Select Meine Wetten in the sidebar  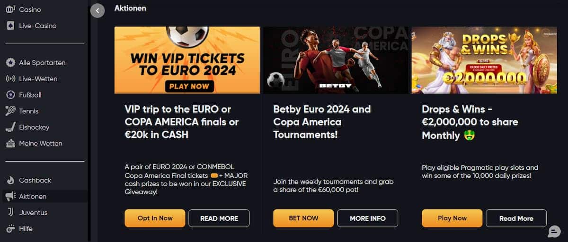click(x=40, y=143)
